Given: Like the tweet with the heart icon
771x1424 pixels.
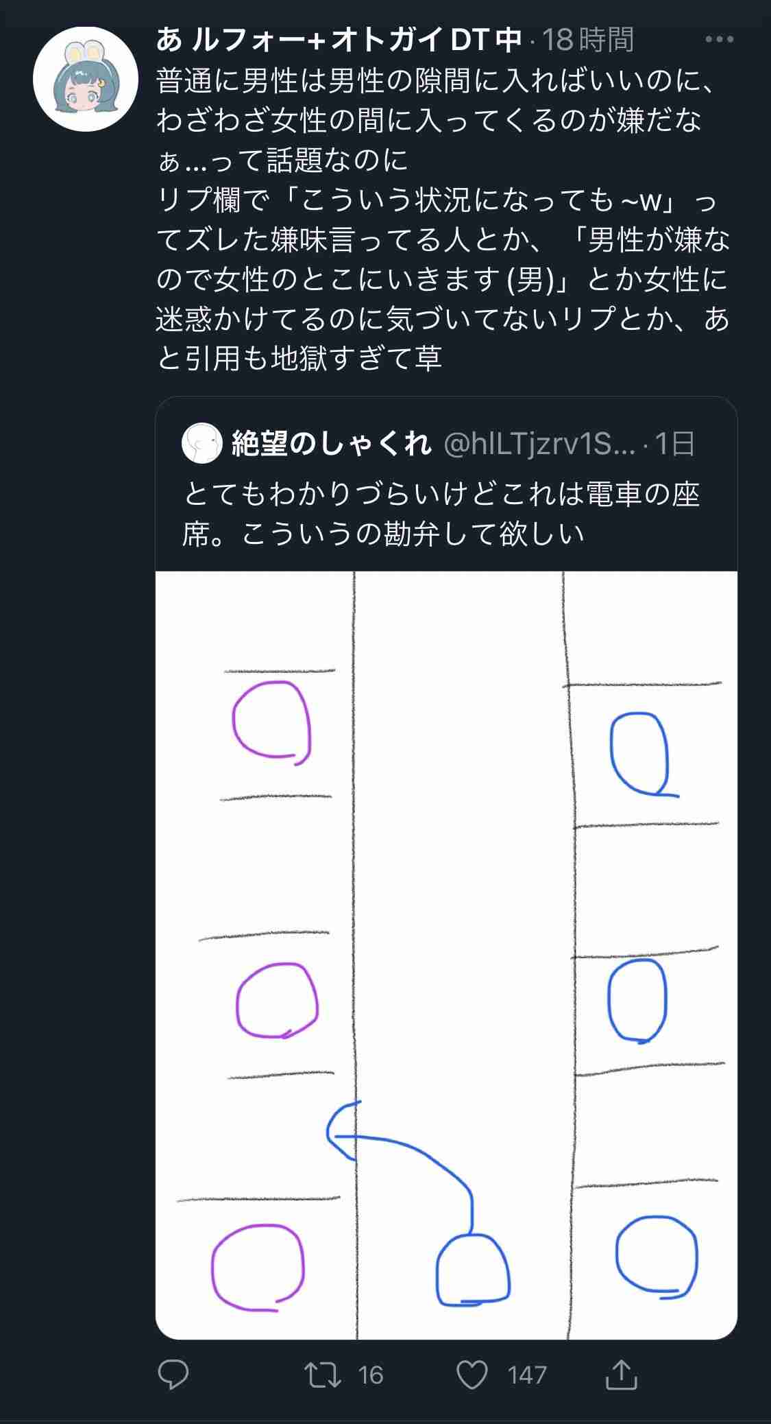Looking at the screenshot, I should click(472, 1375).
